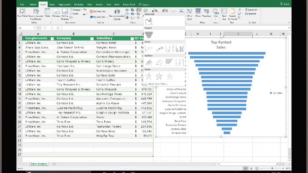Pick the 3-D Surface chart icon
This screenshot has width=308, height=173.
click(149, 62)
